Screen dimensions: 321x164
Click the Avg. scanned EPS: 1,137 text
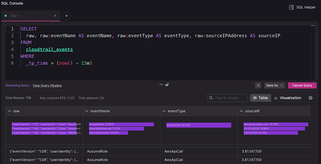57,98
